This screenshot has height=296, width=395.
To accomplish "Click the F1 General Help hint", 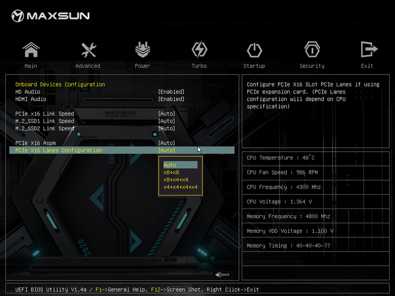I will [x=121, y=290].
